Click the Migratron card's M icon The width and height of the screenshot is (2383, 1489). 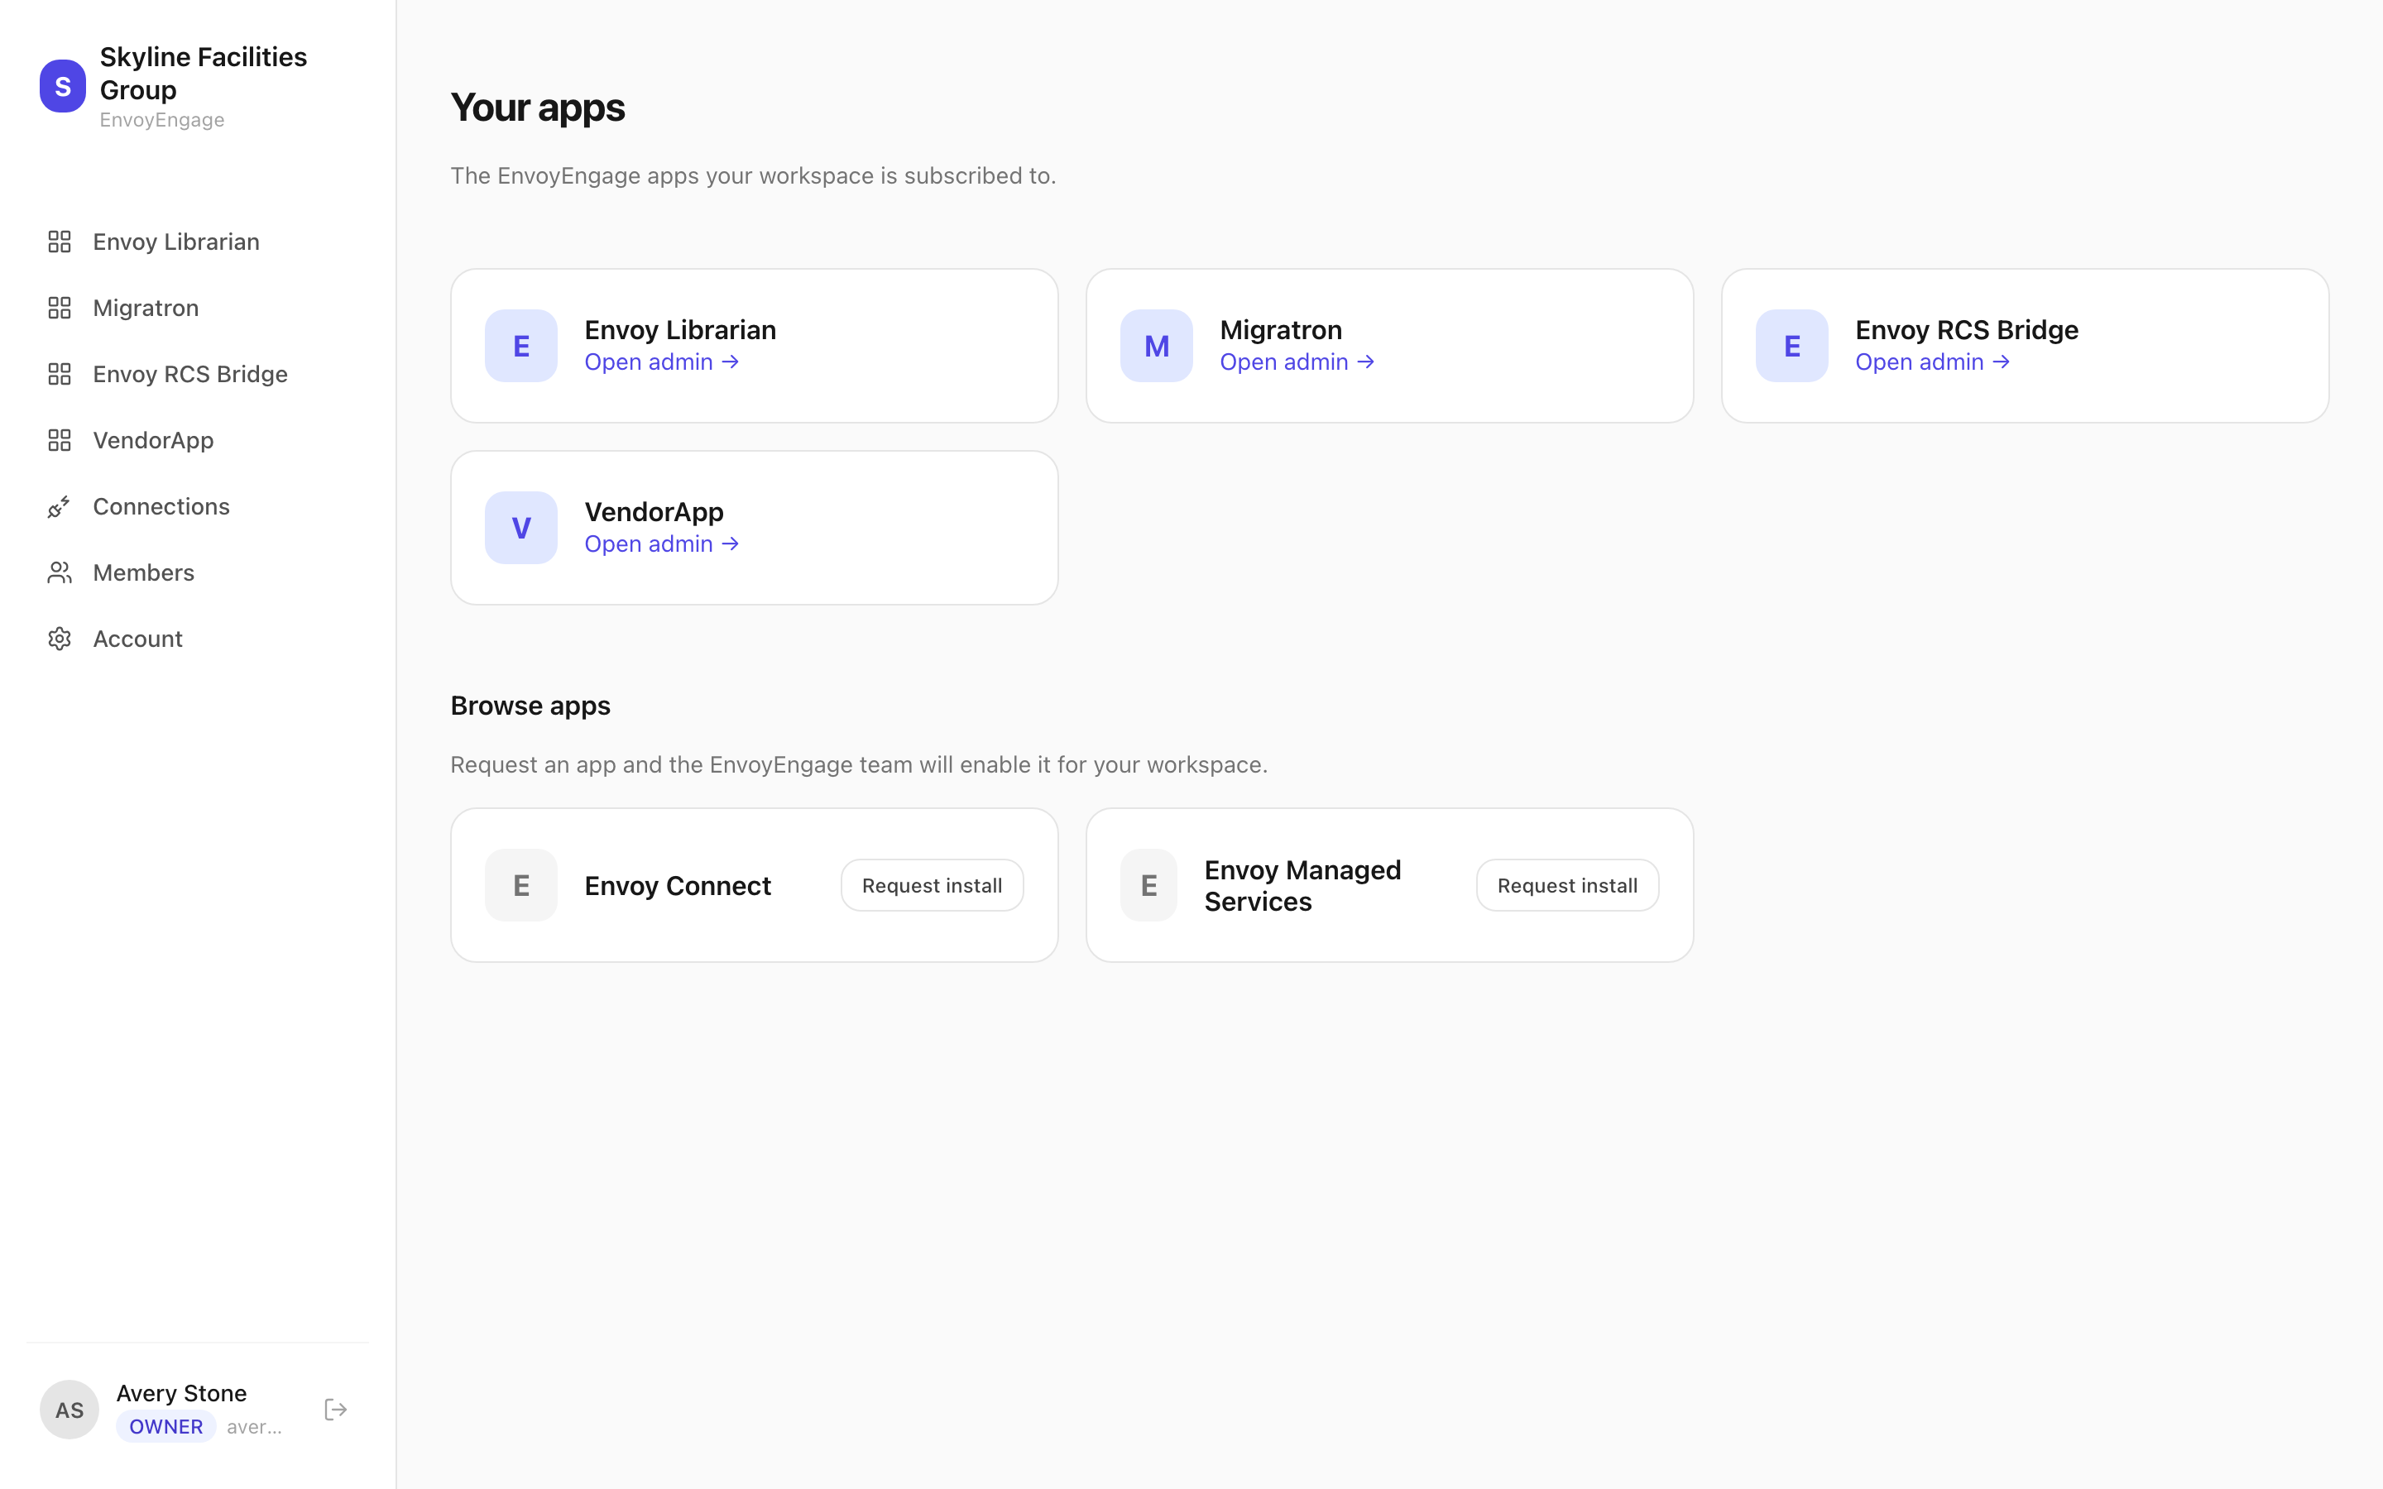click(1156, 346)
